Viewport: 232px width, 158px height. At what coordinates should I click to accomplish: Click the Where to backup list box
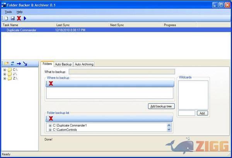tap(110, 93)
